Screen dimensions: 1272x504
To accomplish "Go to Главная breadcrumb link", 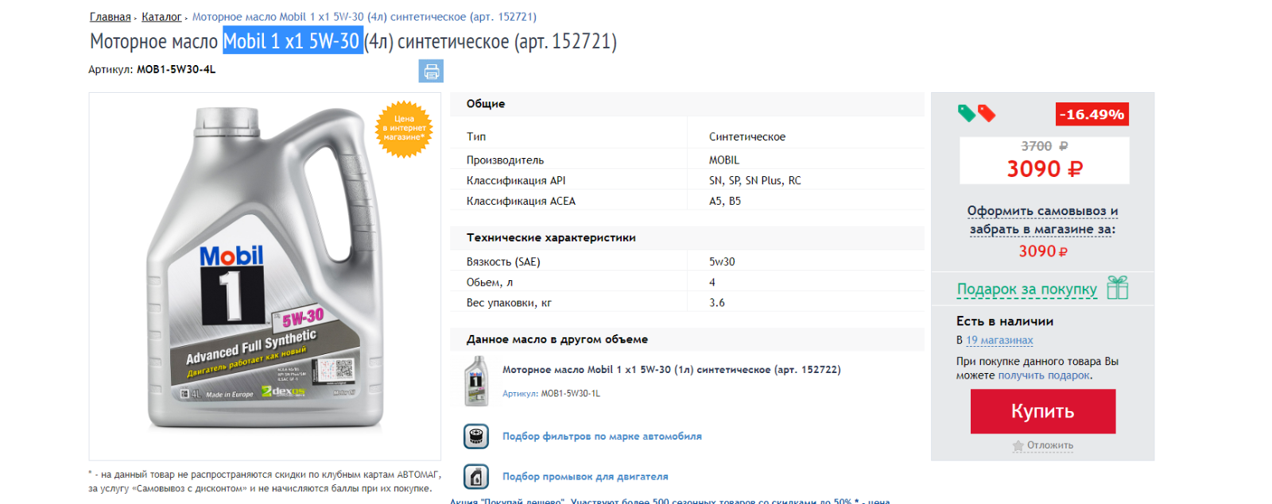I will pyautogui.click(x=110, y=17).
